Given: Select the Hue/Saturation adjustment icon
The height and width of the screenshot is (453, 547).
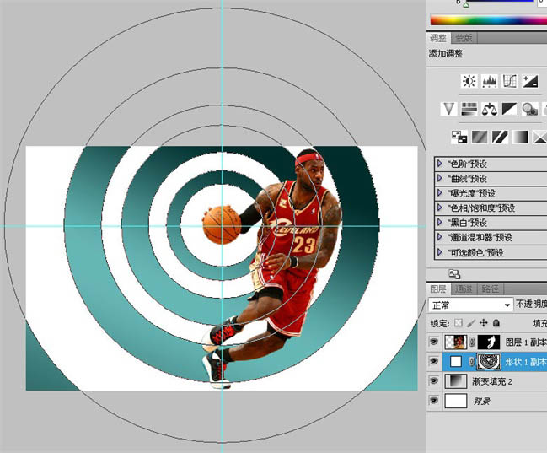Looking at the screenshot, I should point(469,109).
